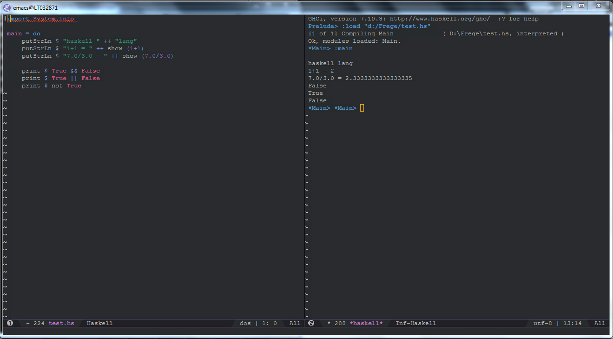Click the circled info icon in test.hs mode line
This screenshot has width=613, height=339.
[9, 323]
